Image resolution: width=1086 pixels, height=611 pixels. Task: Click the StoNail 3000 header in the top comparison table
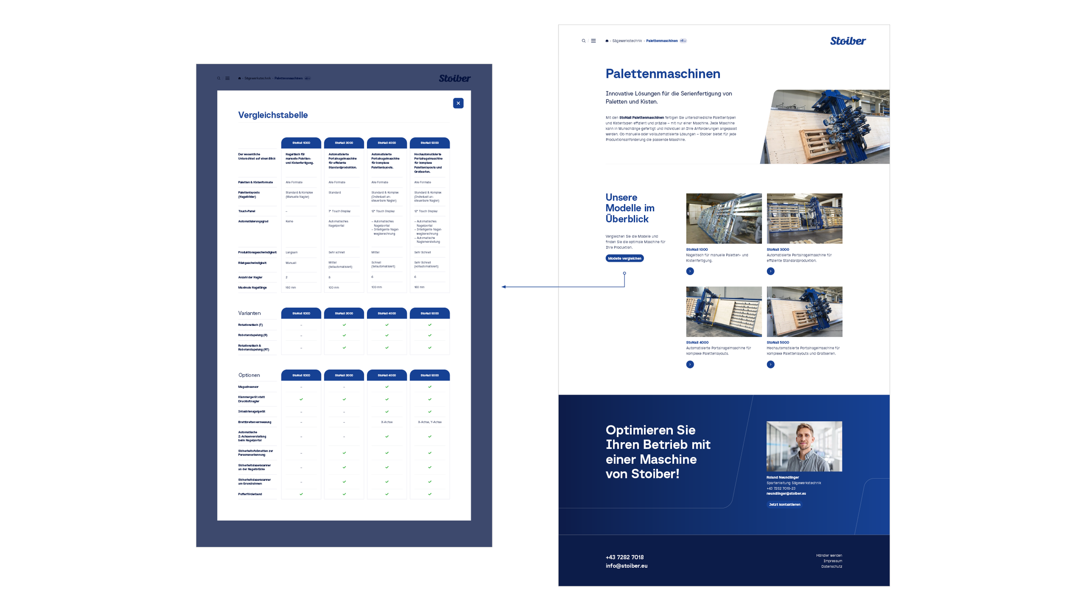coord(344,143)
